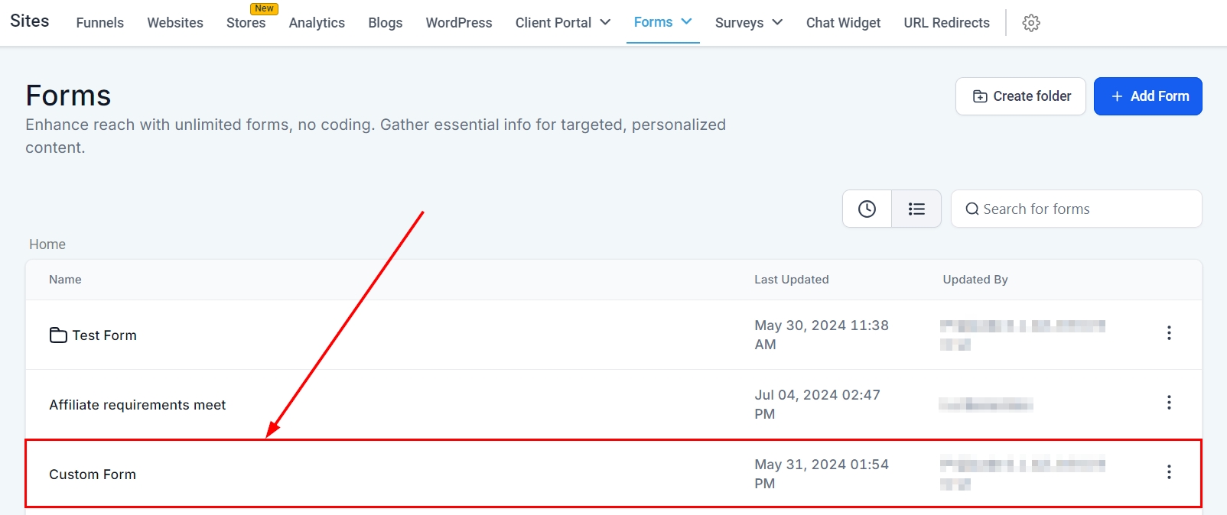Click the Create folder button
Screen dimensions: 1227x515
click(1020, 96)
